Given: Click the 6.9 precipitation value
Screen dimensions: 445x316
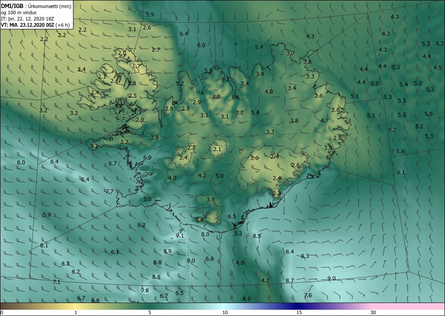Looking at the screenshot, I should point(147,157).
